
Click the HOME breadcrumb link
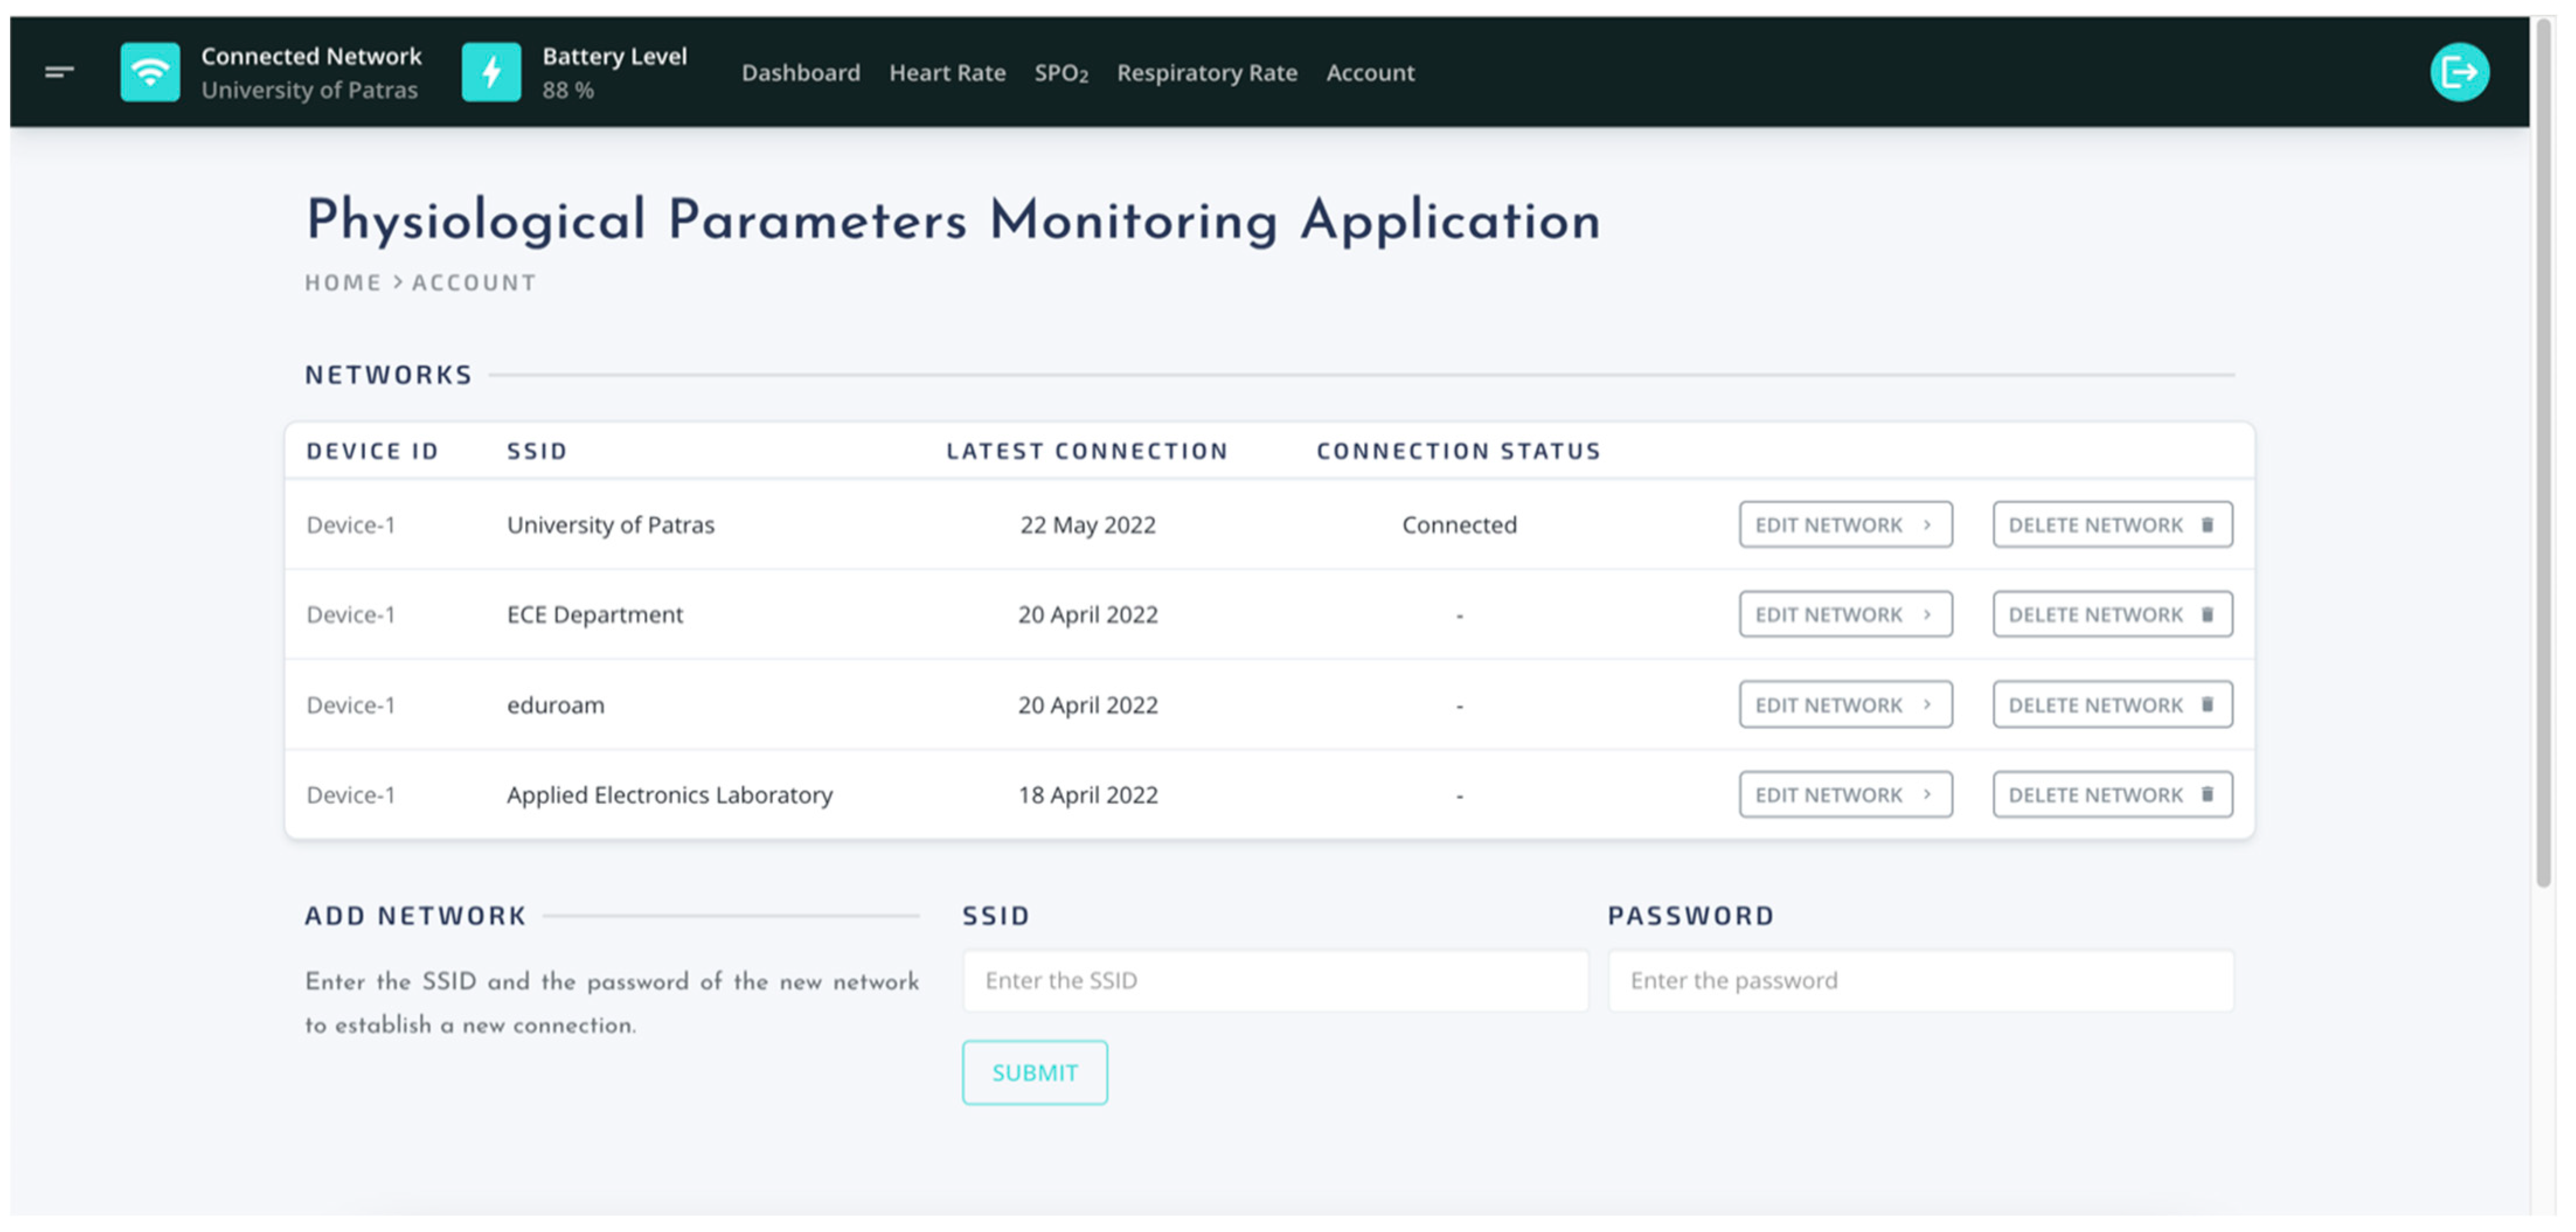pyautogui.click(x=343, y=283)
